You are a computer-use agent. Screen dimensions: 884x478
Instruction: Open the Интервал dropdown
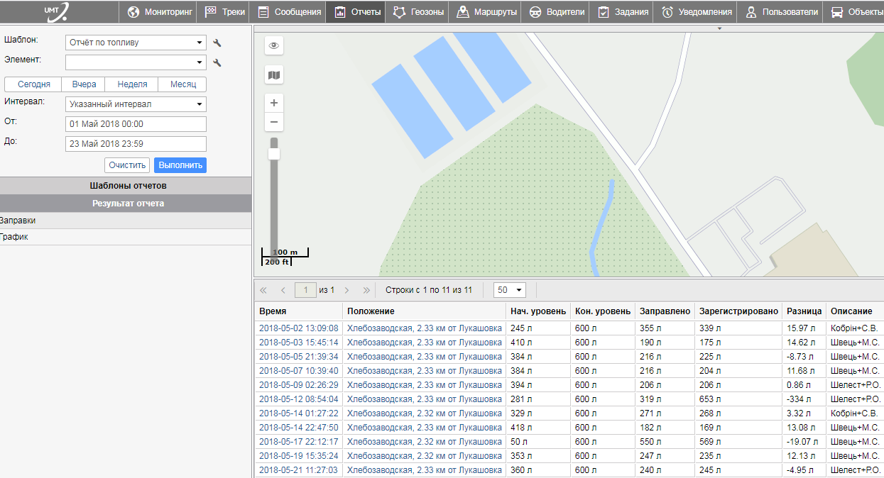click(x=136, y=104)
